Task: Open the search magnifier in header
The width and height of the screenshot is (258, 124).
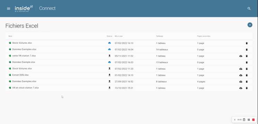Action: pos(249,9)
